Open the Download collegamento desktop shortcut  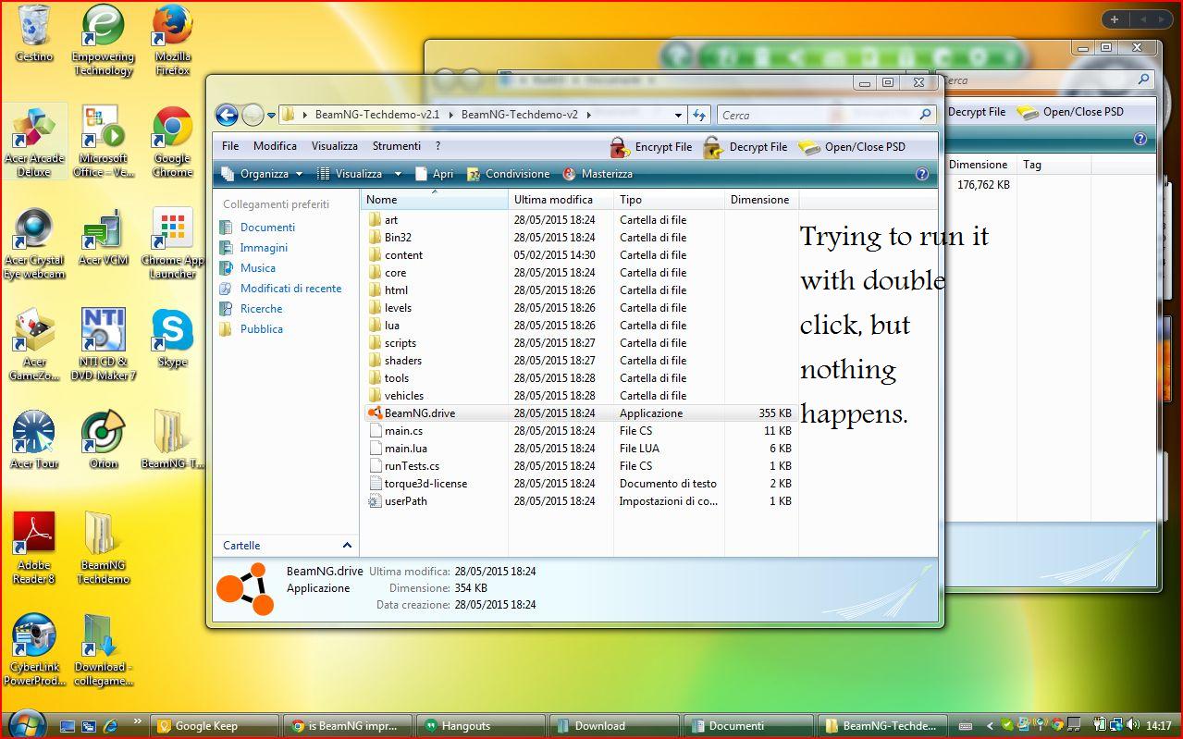coord(104,650)
